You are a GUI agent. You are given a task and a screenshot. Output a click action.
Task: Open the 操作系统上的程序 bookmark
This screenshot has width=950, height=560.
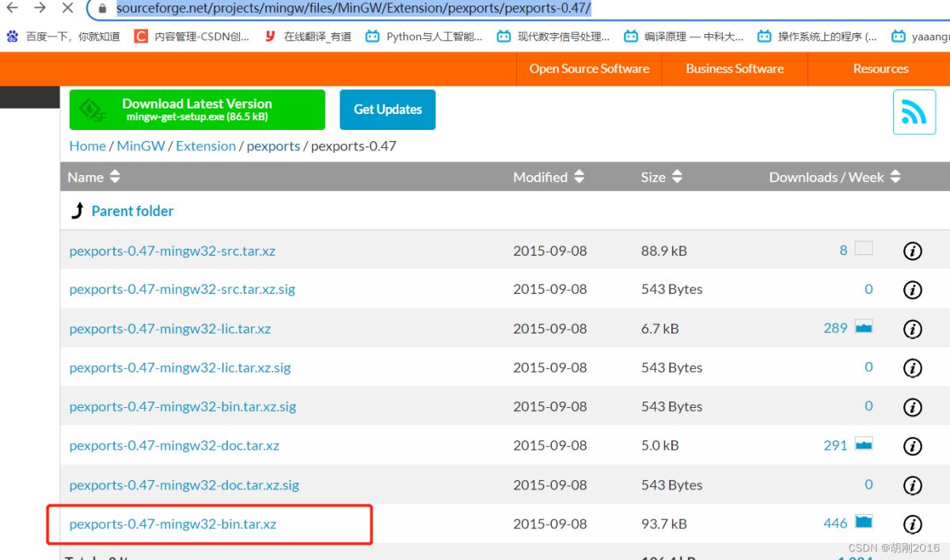pos(817,36)
